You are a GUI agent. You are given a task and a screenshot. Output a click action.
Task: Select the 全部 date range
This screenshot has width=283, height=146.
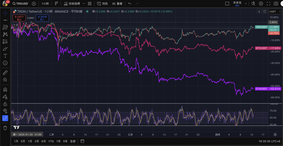tap(73, 141)
